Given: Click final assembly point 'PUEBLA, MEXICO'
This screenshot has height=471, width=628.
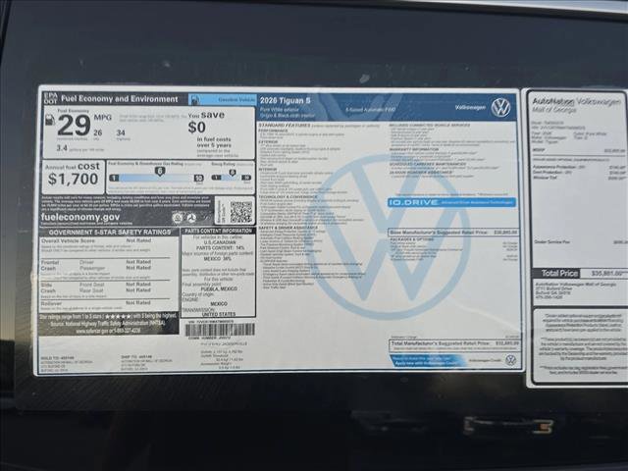Looking at the screenshot, I should tap(219, 288).
